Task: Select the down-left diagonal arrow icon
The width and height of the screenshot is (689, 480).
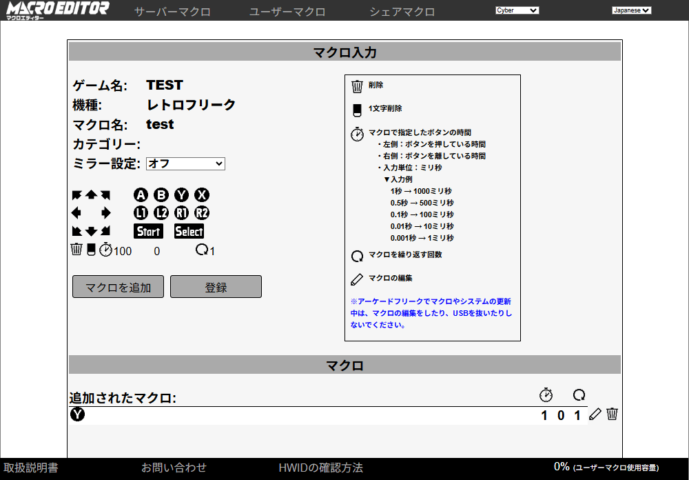Action: click(x=77, y=231)
